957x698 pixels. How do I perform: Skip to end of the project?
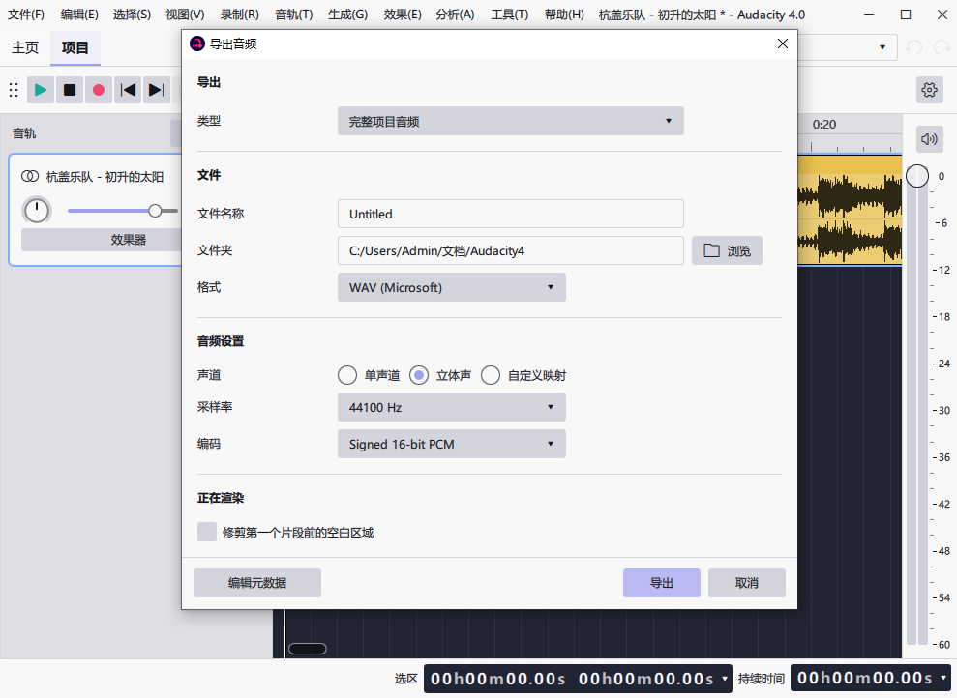click(x=156, y=90)
